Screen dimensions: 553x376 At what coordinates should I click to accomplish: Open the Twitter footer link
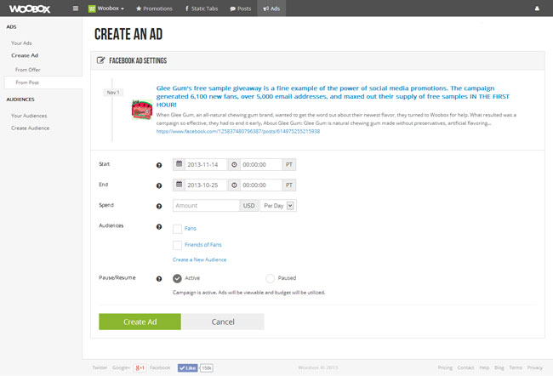[x=100, y=367]
